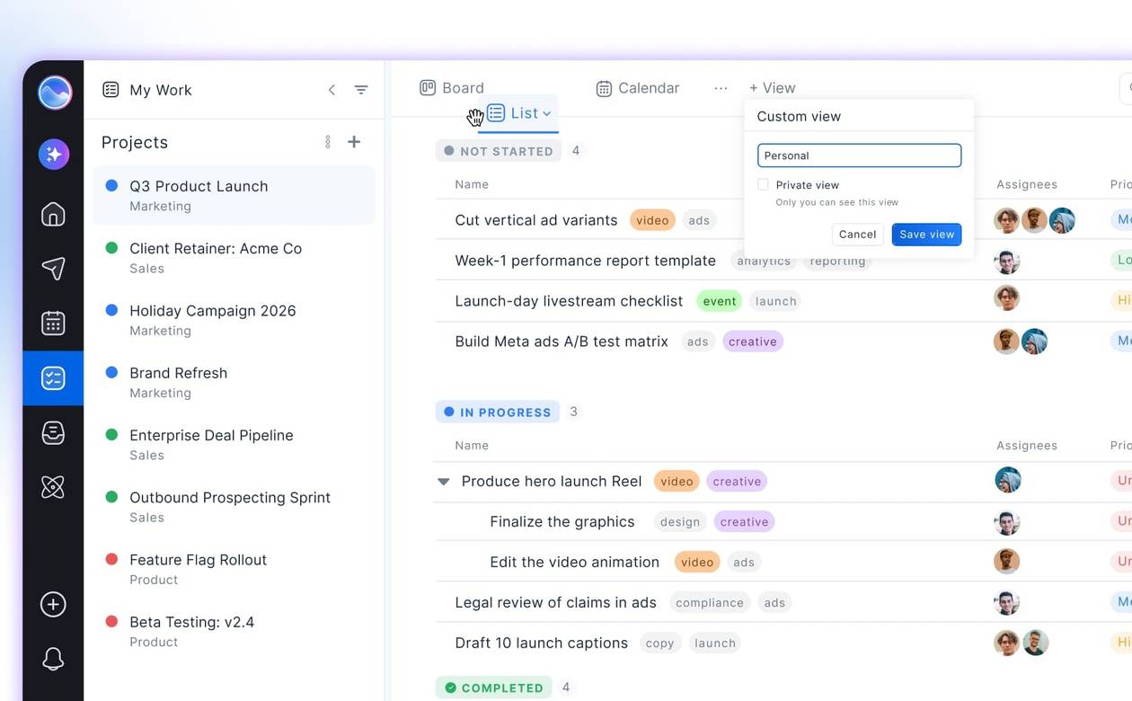
Task: Tick the Private view checkbox
Action: coord(763,184)
